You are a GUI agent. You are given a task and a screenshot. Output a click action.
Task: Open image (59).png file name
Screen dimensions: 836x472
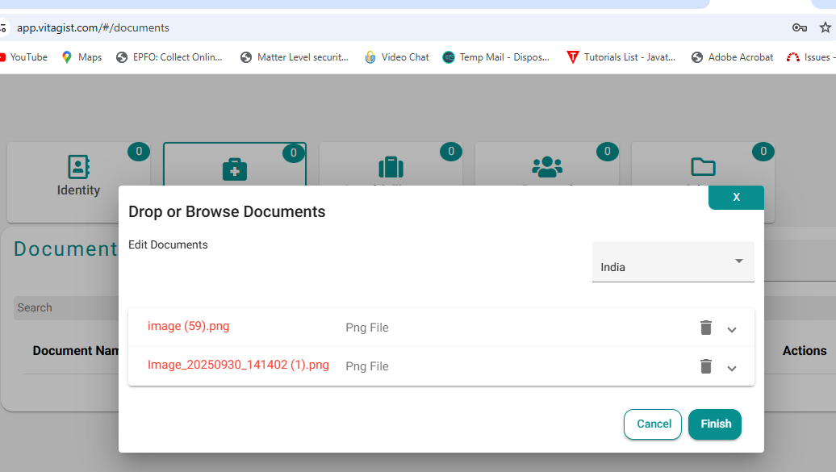pyautogui.click(x=188, y=326)
